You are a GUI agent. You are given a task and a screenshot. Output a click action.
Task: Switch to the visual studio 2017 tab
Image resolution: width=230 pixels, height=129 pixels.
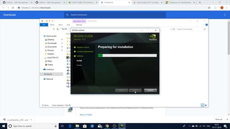[x=148, y=3]
